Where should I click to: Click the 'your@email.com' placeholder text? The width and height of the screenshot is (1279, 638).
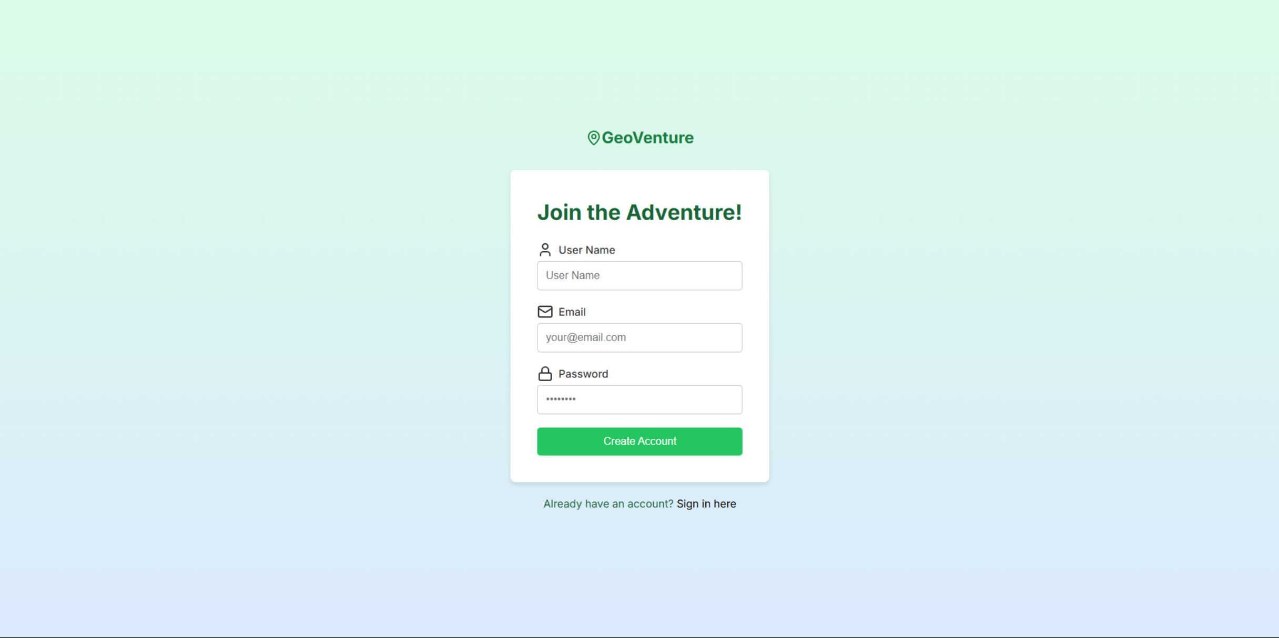(x=585, y=337)
